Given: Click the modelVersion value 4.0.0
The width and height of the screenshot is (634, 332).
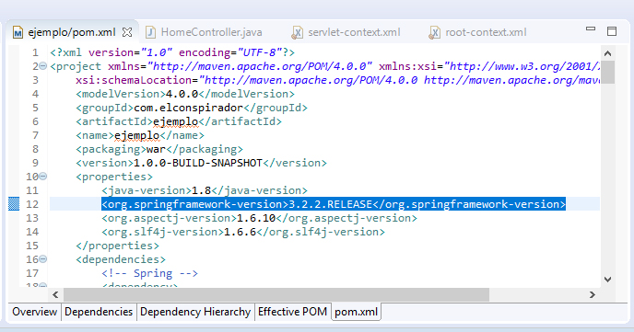Looking at the screenshot, I should tap(182, 94).
